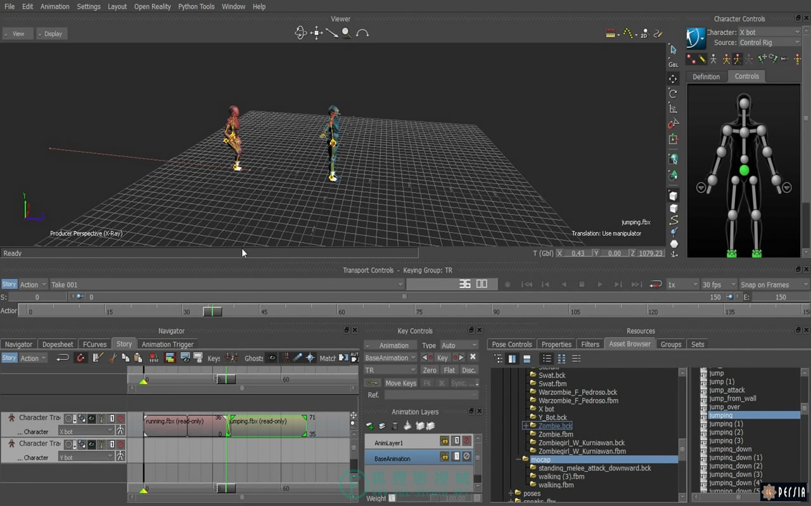Select the Rotate tool in viewer toolbar

coord(674,94)
